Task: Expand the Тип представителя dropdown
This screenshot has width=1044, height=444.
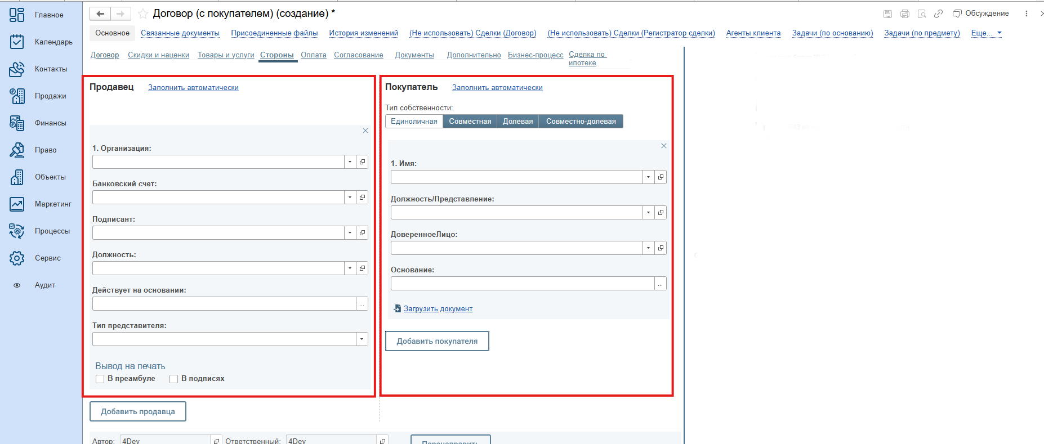Action: [x=362, y=339]
